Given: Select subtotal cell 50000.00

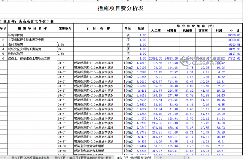Looking at the screenshot, I should (235, 35).
